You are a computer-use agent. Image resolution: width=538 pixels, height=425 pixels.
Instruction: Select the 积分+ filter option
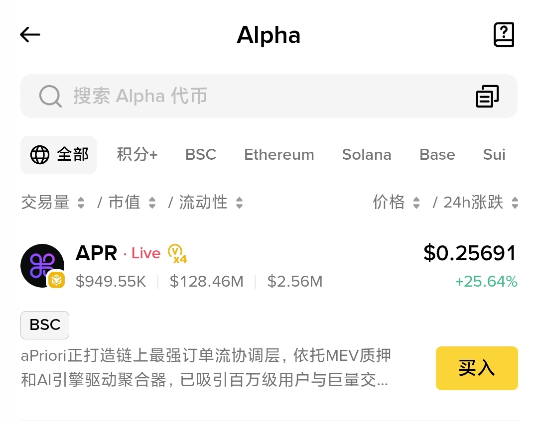coord(138,155)
